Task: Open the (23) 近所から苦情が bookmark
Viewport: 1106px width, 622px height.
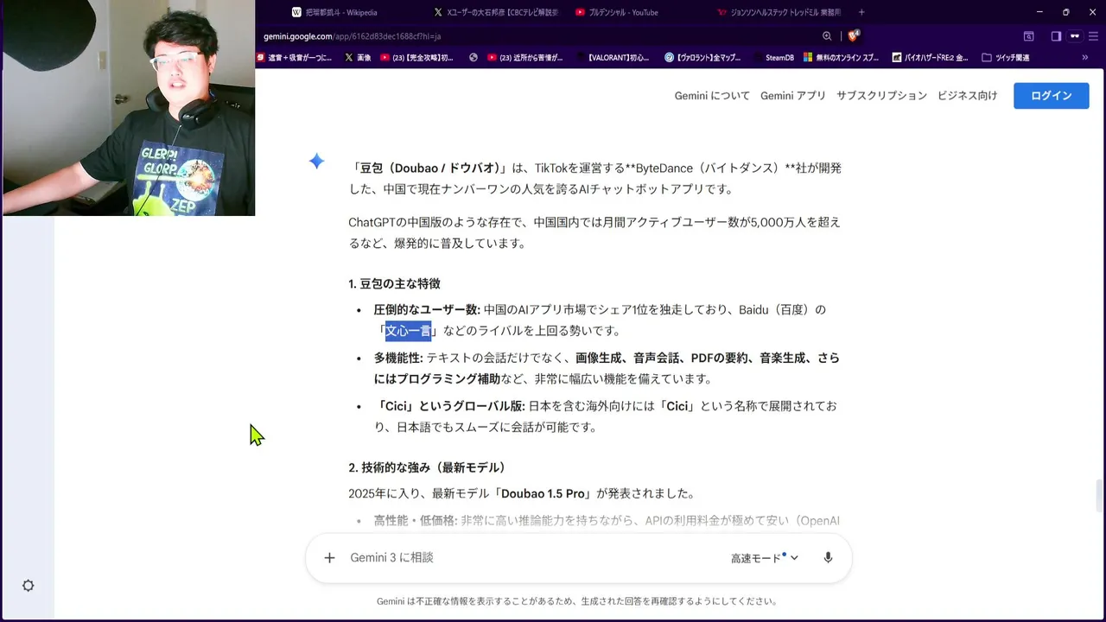Action: [x=525, y=58]
